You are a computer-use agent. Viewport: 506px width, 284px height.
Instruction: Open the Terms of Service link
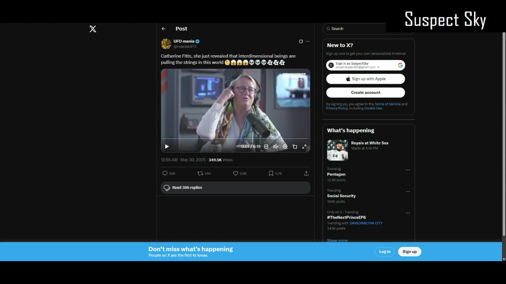[387, 104]
